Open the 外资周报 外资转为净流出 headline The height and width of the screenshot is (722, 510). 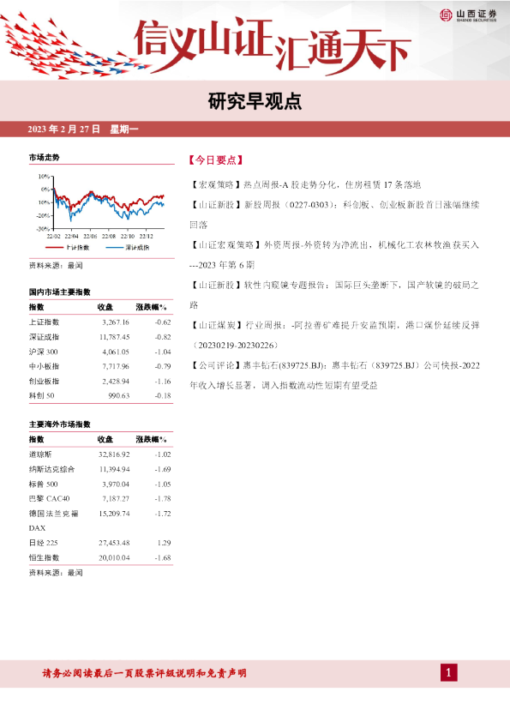coord(334,255)
